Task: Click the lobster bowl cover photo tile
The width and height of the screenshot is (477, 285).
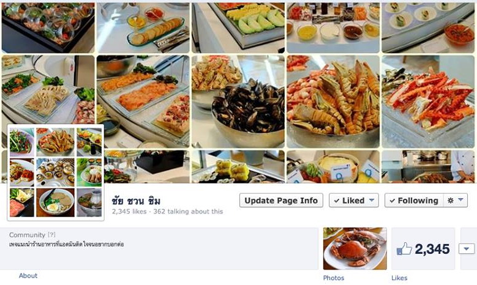Action: [333, 102]
